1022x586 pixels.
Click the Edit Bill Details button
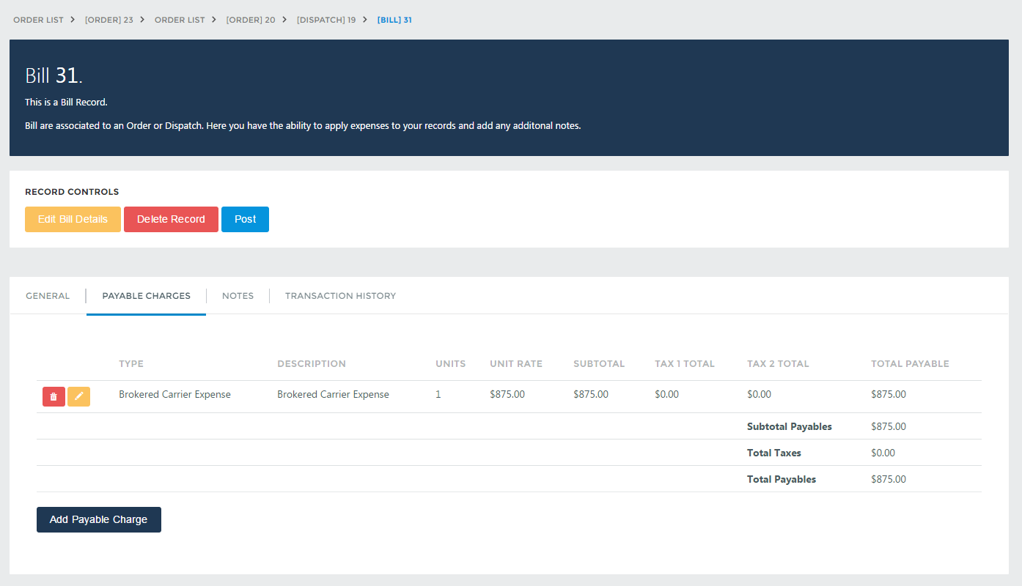click(73, 219)
